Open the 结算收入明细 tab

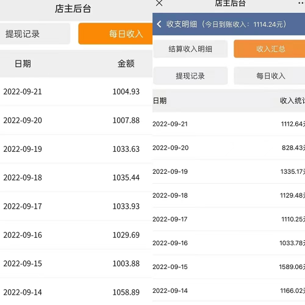pyautogui.click(x=190, y=49)
